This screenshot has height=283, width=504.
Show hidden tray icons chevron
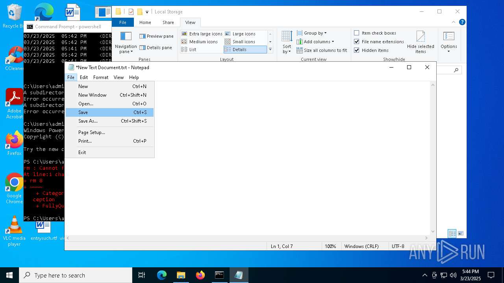pyautogui.click(x=424, y=275)
